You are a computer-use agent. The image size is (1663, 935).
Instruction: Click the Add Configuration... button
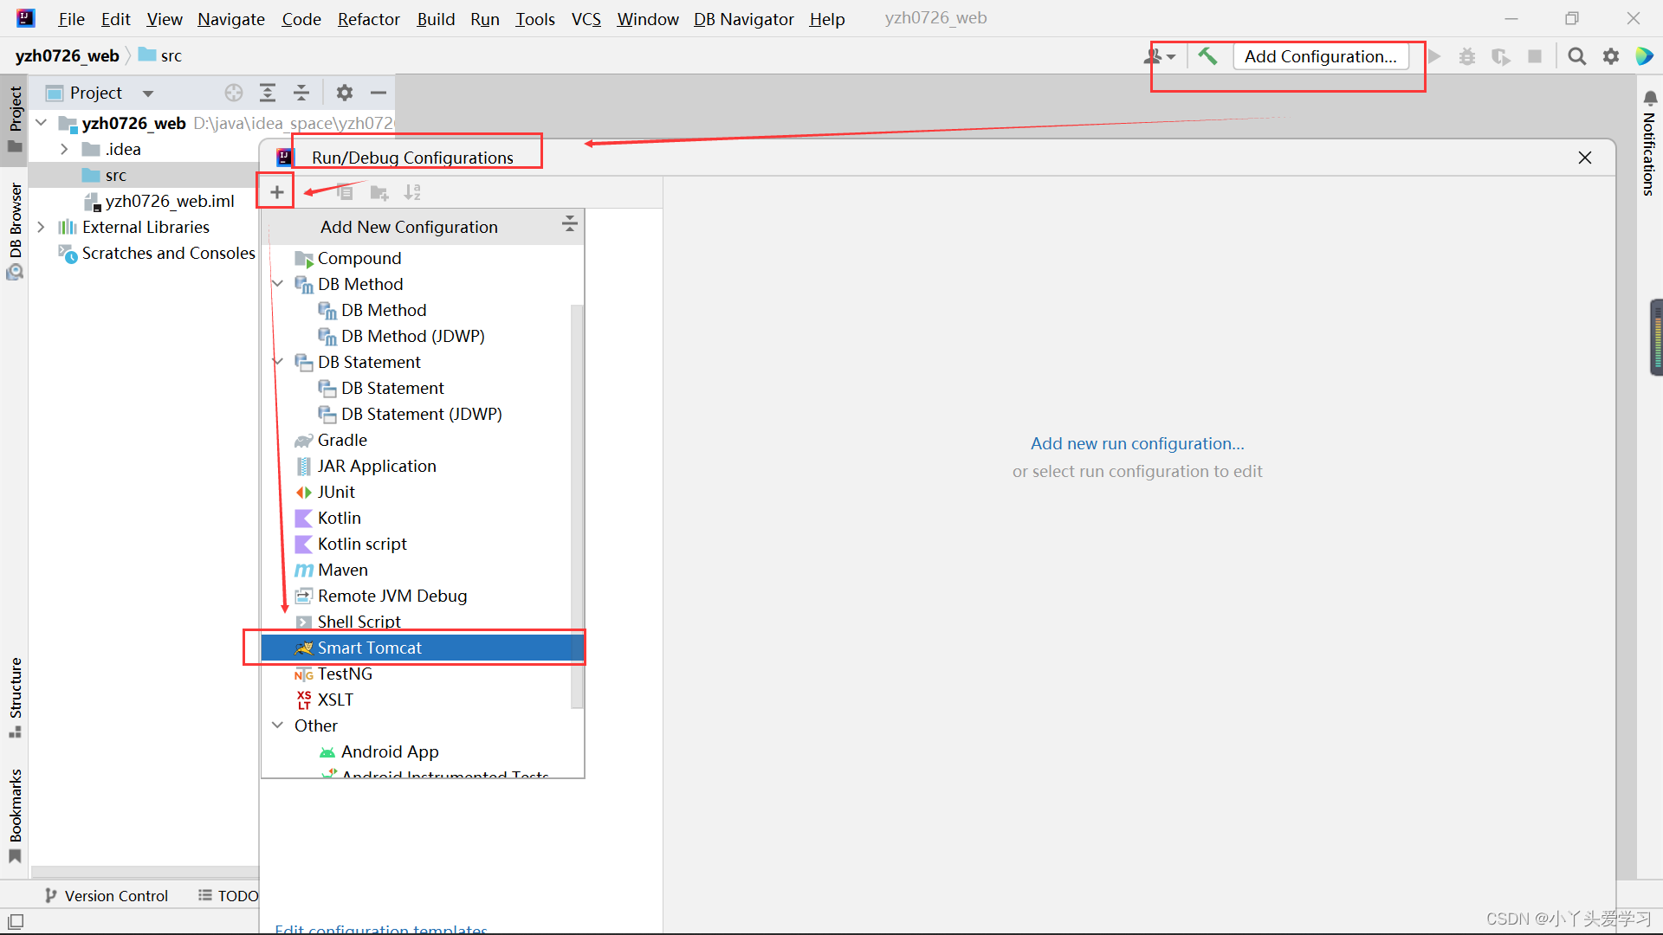click(x=1321, y=56)
